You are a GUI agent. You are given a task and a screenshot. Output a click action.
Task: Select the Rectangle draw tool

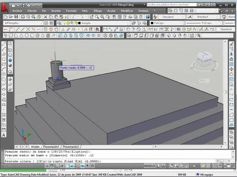[4, 64]
